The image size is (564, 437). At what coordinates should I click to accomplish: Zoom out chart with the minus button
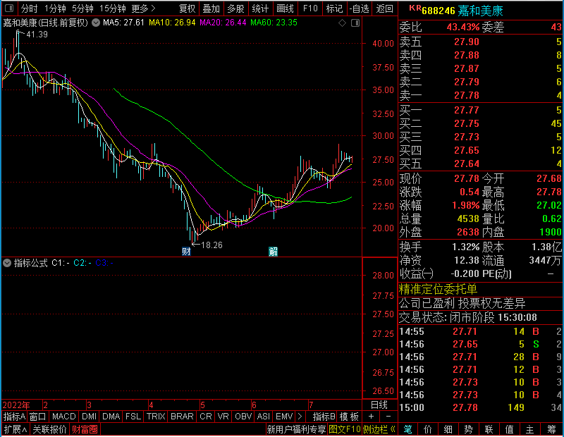388,417
